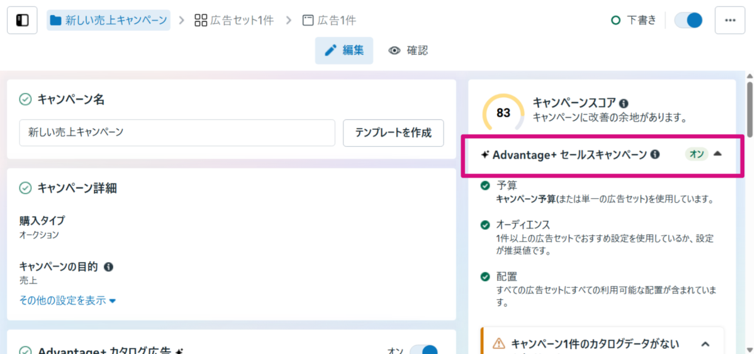Expand その他の設定を表示 settings

pos(67,301)
